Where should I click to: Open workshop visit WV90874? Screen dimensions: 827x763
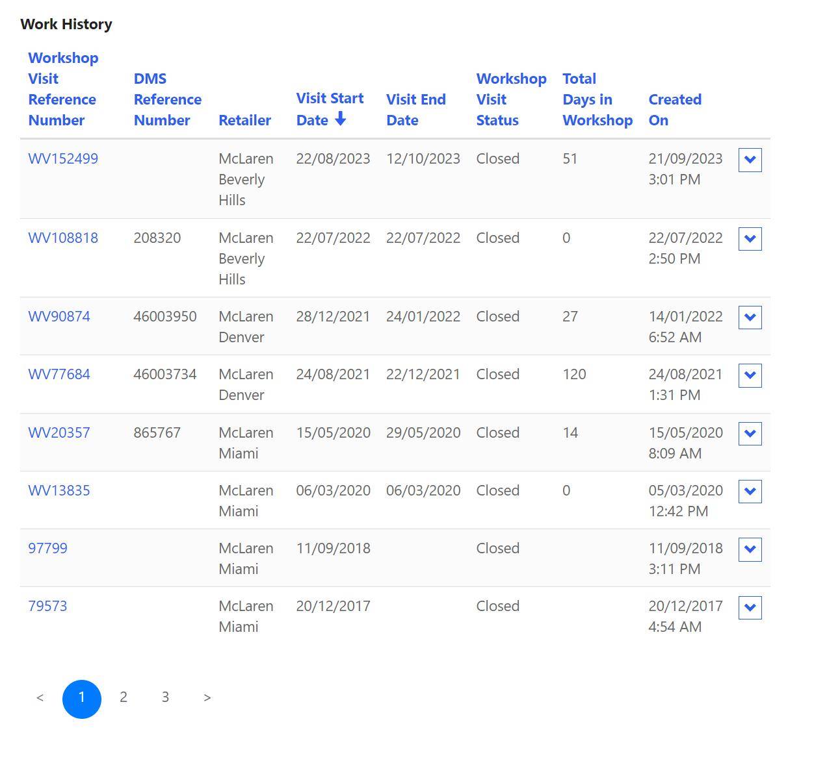tap(59, 317)
